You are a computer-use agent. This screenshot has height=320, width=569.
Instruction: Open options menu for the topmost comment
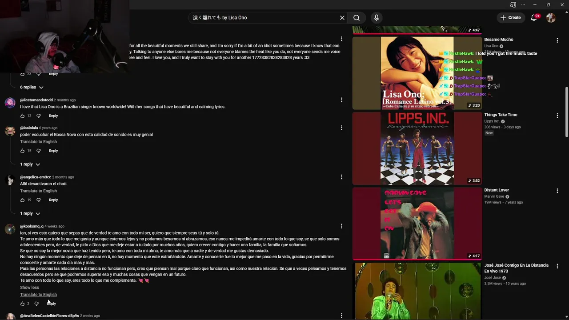[341, 39]
